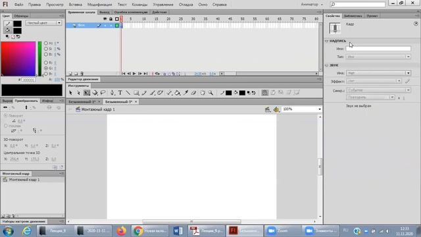Toggle show all layers as outlines
The width and height of the screenshot is (421, 237).
pos(117,19)
